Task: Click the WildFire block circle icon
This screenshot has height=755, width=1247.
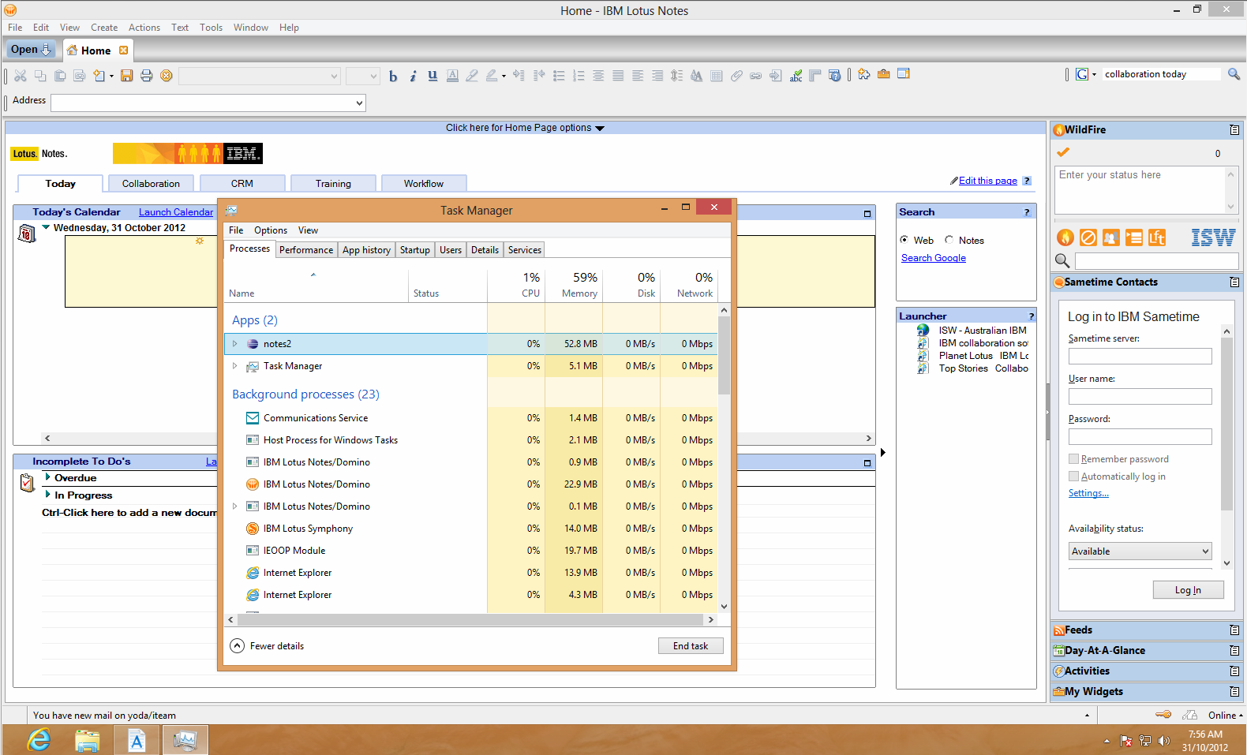Action: (x=1088, y=237)
